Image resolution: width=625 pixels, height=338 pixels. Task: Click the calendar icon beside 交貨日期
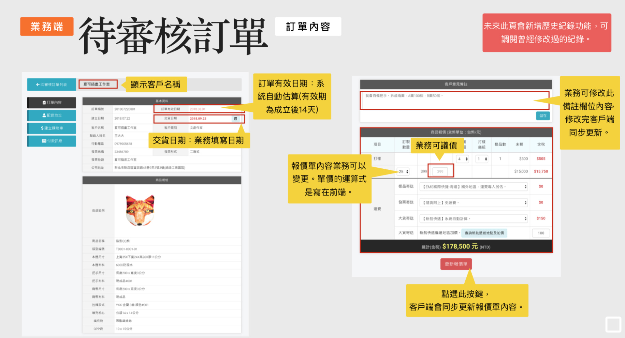point(235,119)
